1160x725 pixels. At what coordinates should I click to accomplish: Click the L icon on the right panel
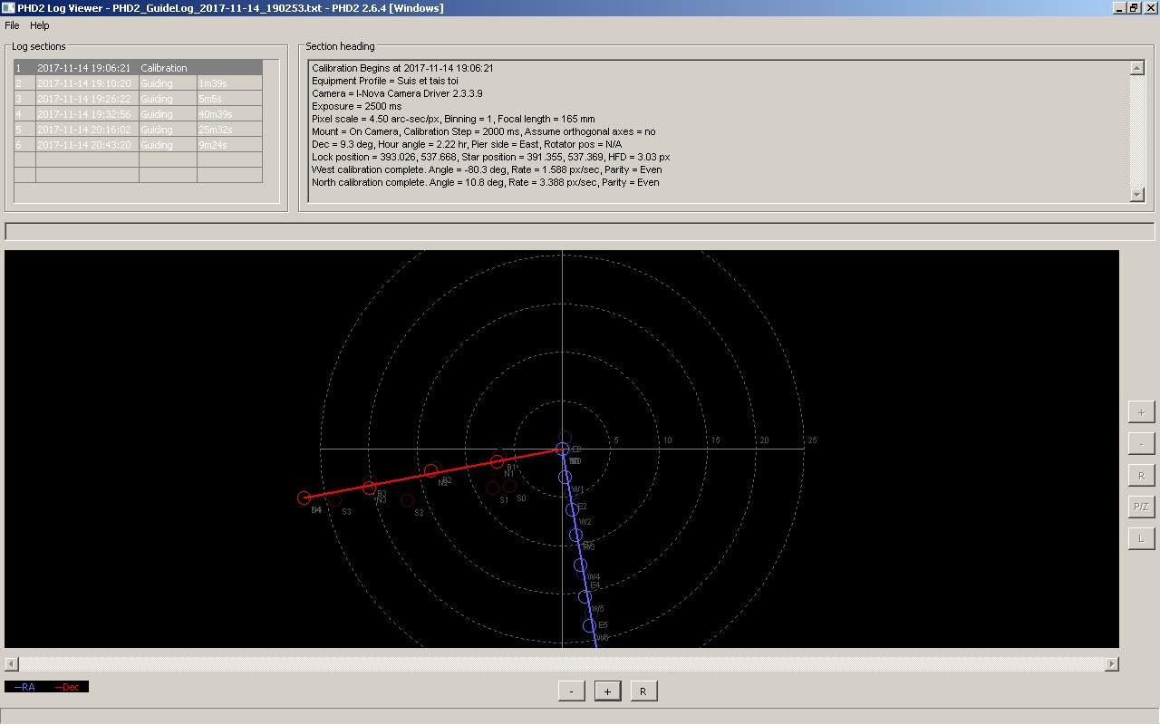click(1140, 537)
